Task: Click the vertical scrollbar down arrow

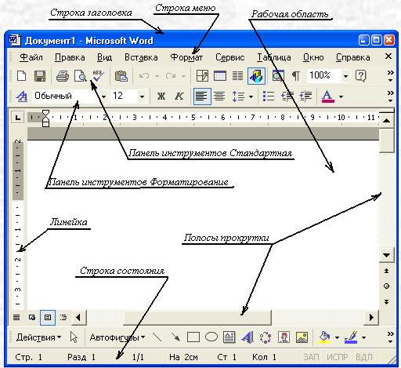Action: (386, 255)
